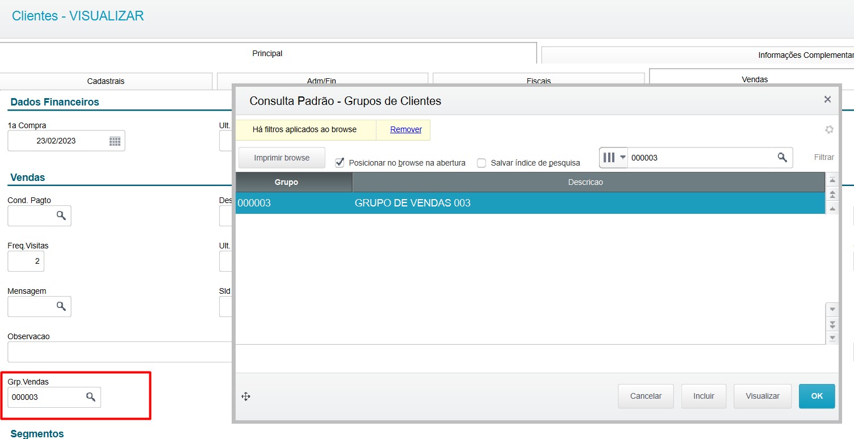This screenshot has height=439, width=854.
Task: Click the Cancelar button
Action: point(646,396)
